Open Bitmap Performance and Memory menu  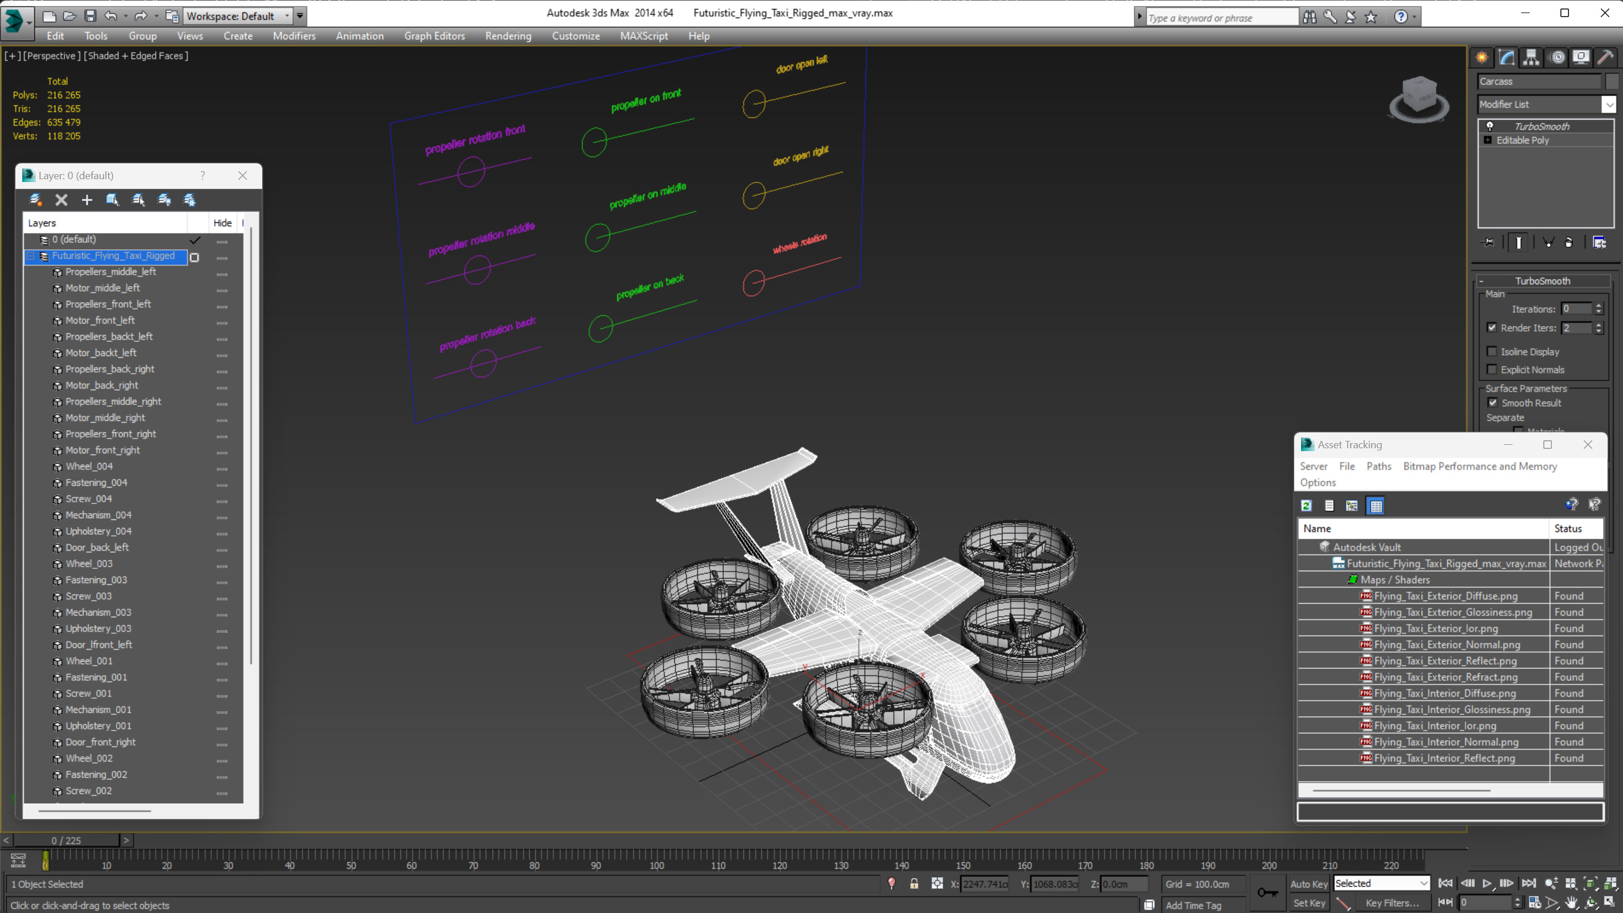tap(1480, 466)
